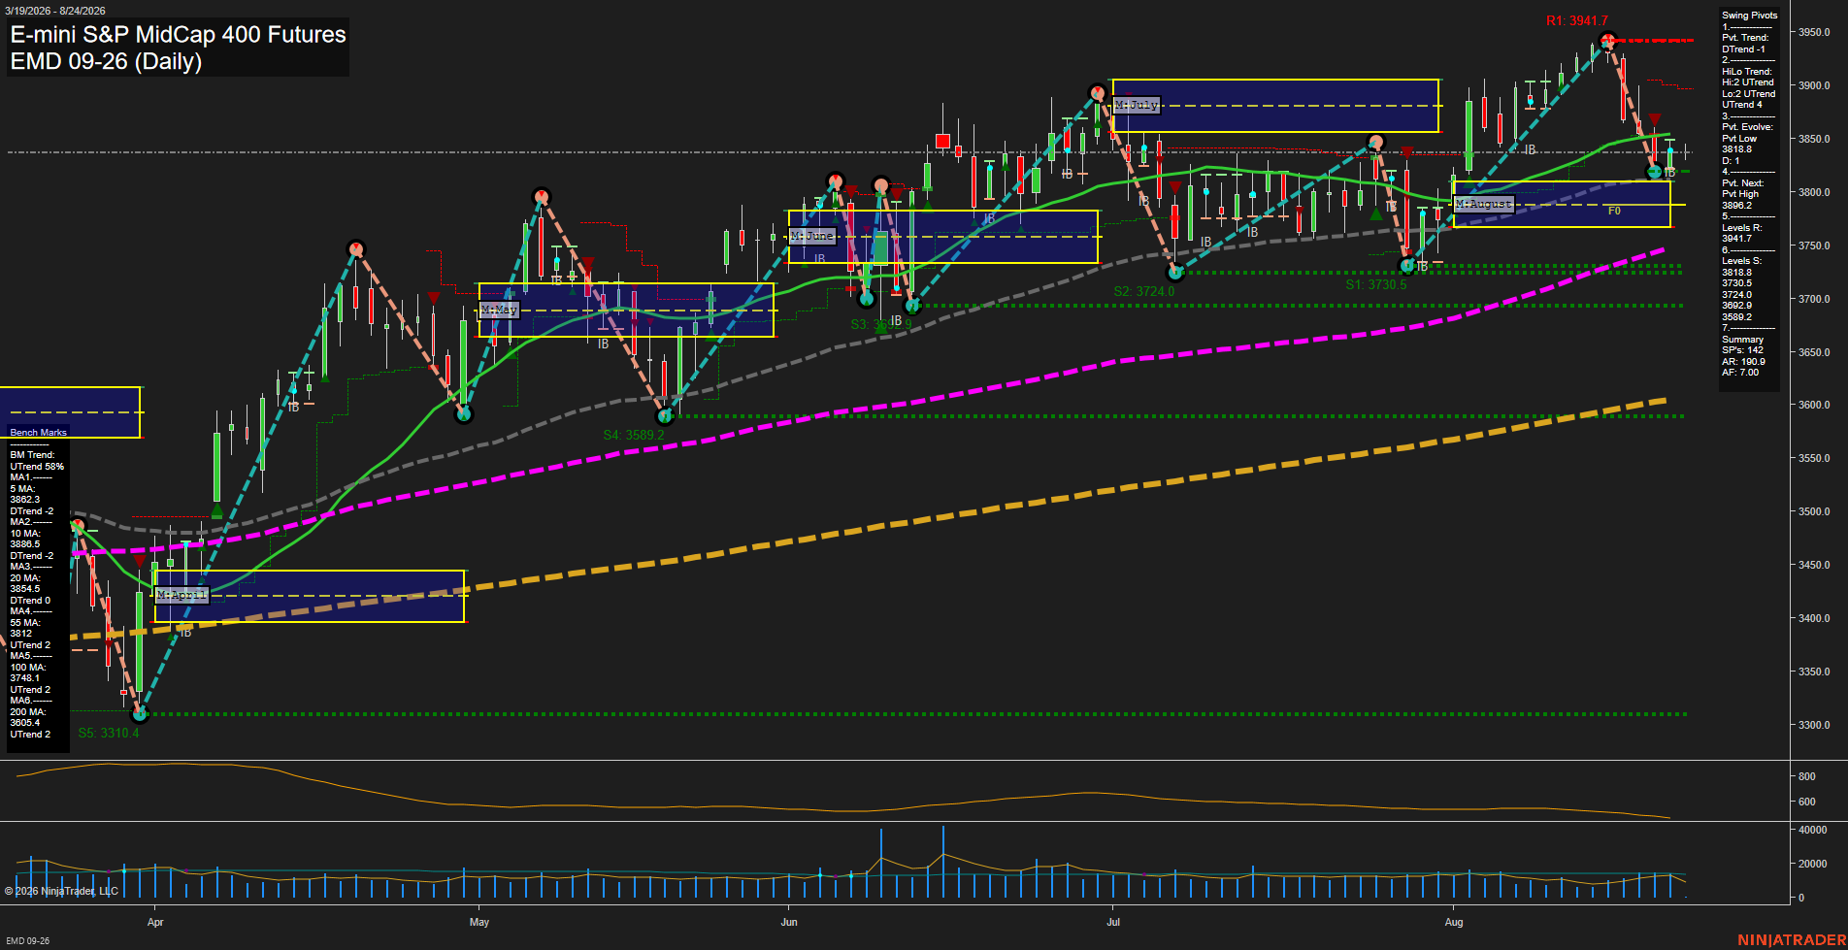The image size is (1848, 950).
Task: Click the Aug label on time axis
Action: tap(1454, 922)
